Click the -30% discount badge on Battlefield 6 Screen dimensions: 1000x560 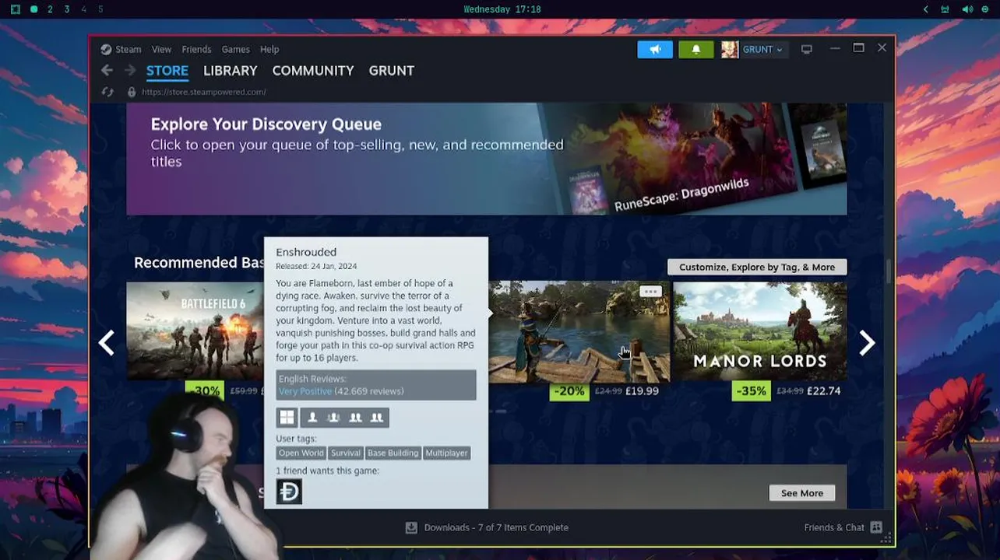204,391
